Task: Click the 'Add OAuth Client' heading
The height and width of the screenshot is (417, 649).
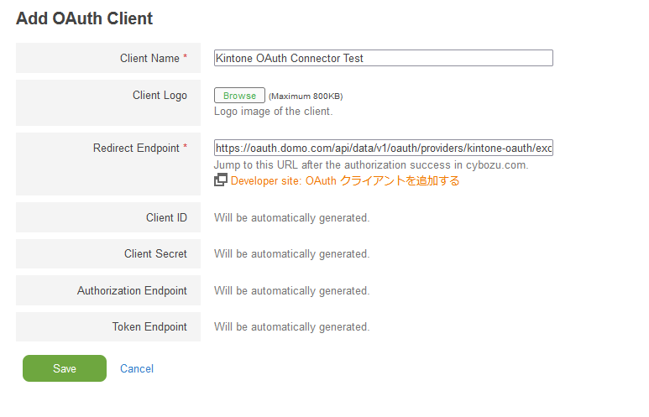Action: coord(85,18)
